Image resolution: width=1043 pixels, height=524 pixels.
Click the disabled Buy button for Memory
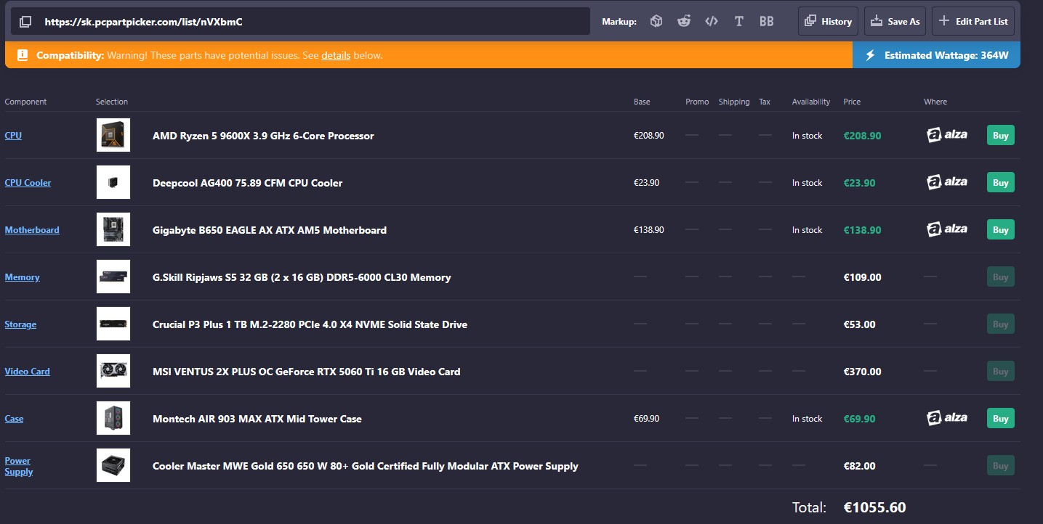[x=1001, y=277]
